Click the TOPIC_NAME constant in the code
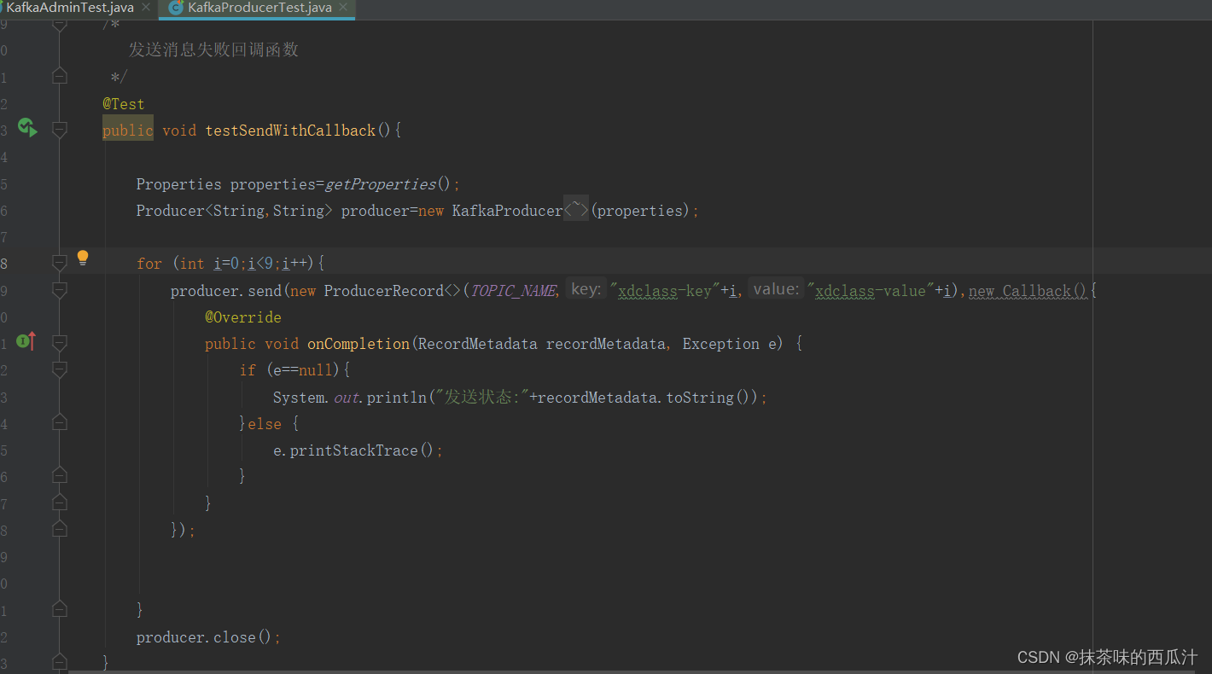 click(x=513, y=291)
